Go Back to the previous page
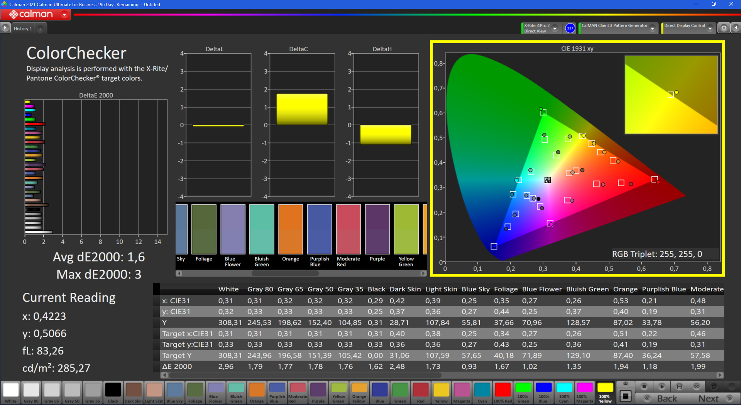The image size is (741, 405). (x=661, y=398)
